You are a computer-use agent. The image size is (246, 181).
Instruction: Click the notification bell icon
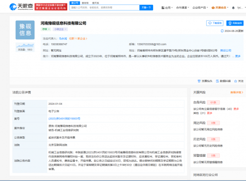pyautogui.click(x=233, y=8)
